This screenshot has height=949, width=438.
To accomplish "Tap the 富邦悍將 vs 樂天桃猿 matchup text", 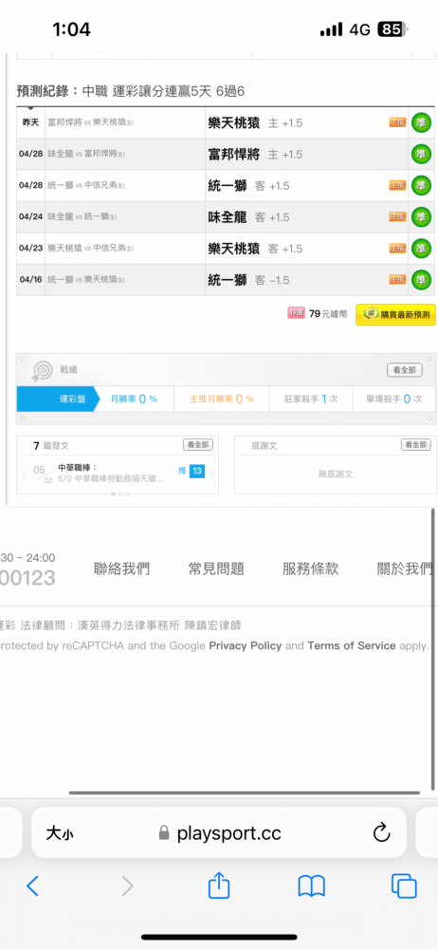I will 90,122.
